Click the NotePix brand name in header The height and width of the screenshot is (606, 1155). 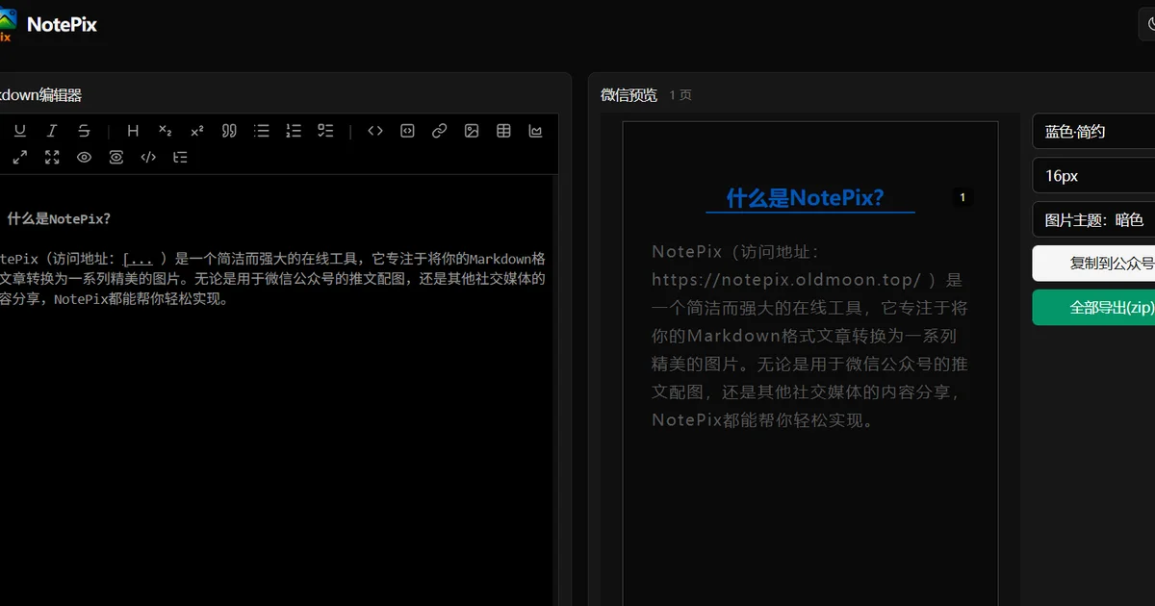pos(63,25)
